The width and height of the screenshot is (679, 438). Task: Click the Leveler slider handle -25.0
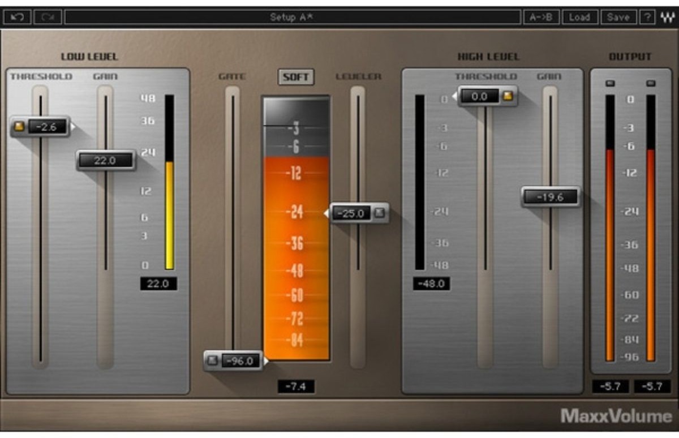359,213
